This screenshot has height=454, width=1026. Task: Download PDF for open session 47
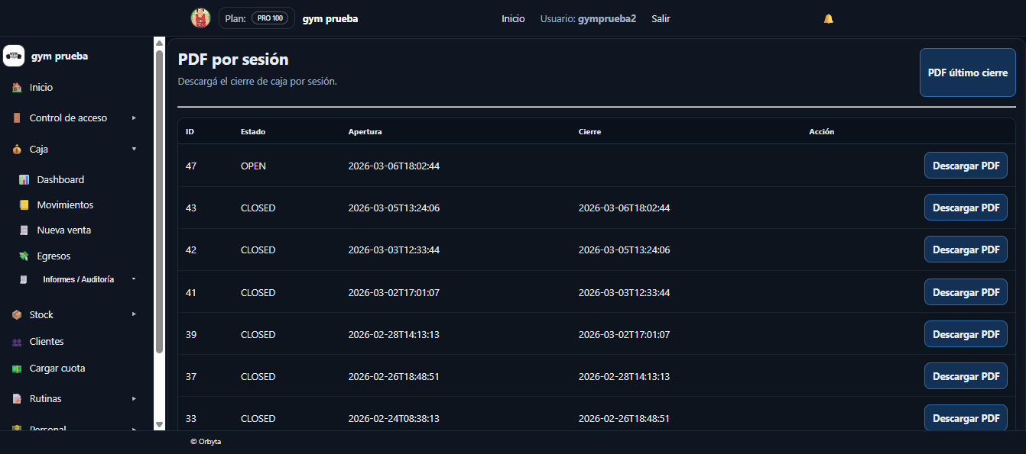tap(966, 166)
